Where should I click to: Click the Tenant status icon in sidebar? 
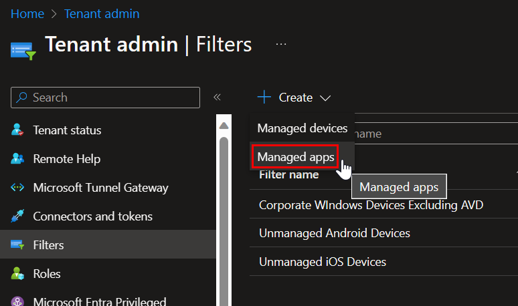[x=18, y=130]
